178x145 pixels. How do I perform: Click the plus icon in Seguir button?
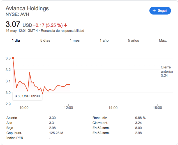(154, 11)
